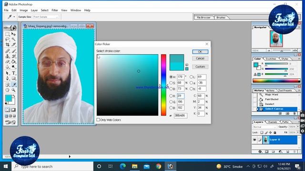The width and height of the screenshot is (305, 171).
Task: Click the Magic Wand history state
Action: [271, 95]
